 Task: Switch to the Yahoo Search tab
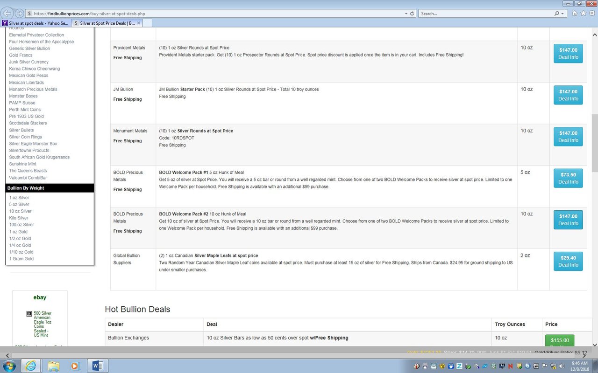(x=36, y=23)
